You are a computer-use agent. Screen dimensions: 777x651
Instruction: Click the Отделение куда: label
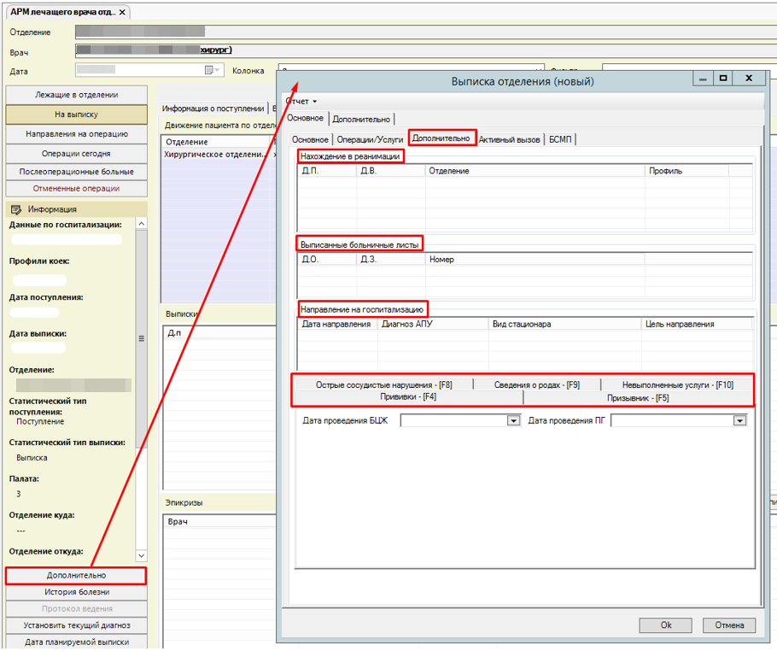(x=42, y=515)
